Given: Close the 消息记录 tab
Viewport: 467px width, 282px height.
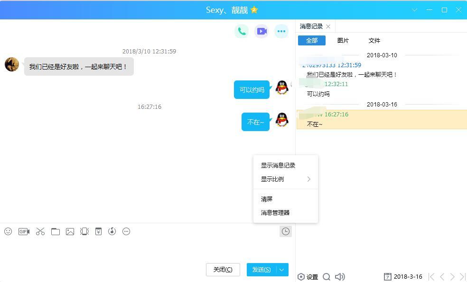Looking at the screenshot, I should point(328,26).
